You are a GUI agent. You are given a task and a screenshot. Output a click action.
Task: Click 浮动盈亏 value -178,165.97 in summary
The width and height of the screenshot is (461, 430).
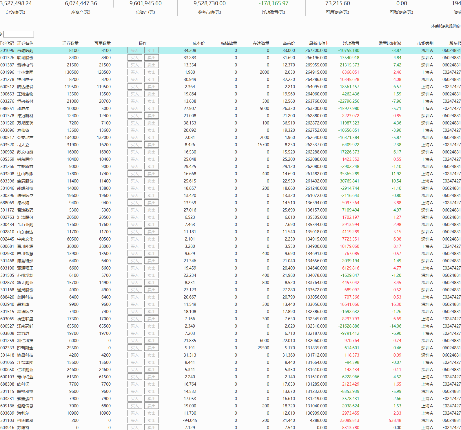coord(274,3)
